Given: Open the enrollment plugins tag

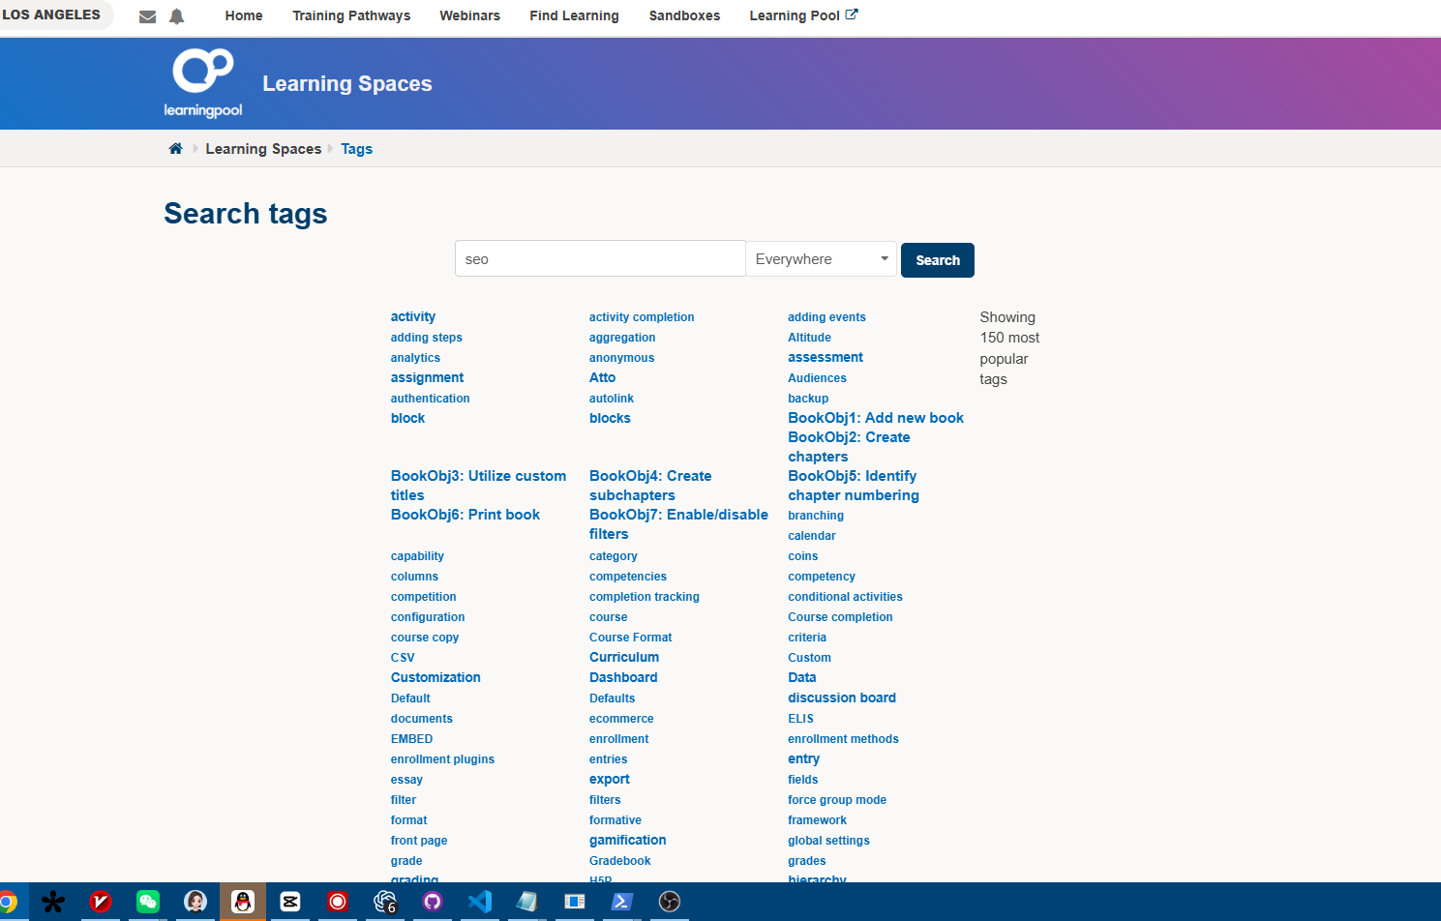Looking at the screenshot, I should [442, 759].
